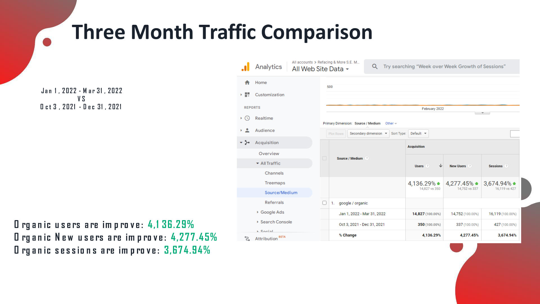
Task: Expand the Realtime section arrow
Action: pyautogui.click(x=241, y=118)
